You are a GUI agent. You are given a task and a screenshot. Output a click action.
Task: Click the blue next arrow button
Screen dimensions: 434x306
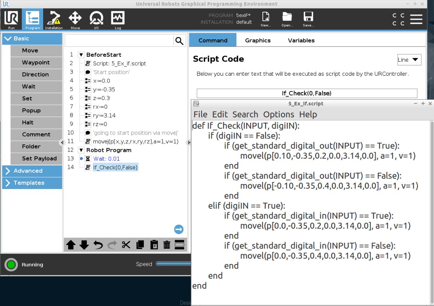click(179, 229)
